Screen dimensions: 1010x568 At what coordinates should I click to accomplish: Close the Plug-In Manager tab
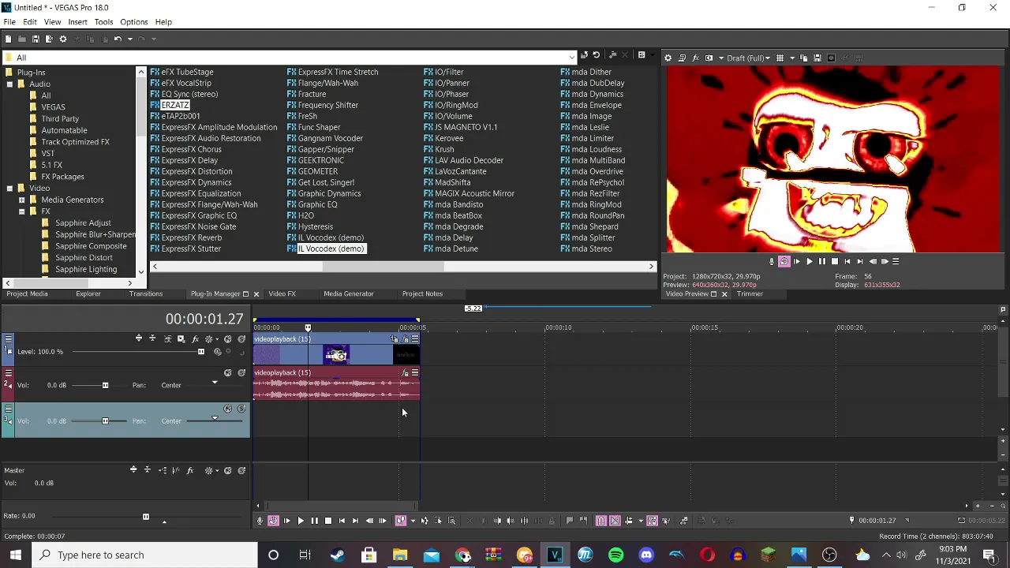pyautogui.click(x=256, y=294)
